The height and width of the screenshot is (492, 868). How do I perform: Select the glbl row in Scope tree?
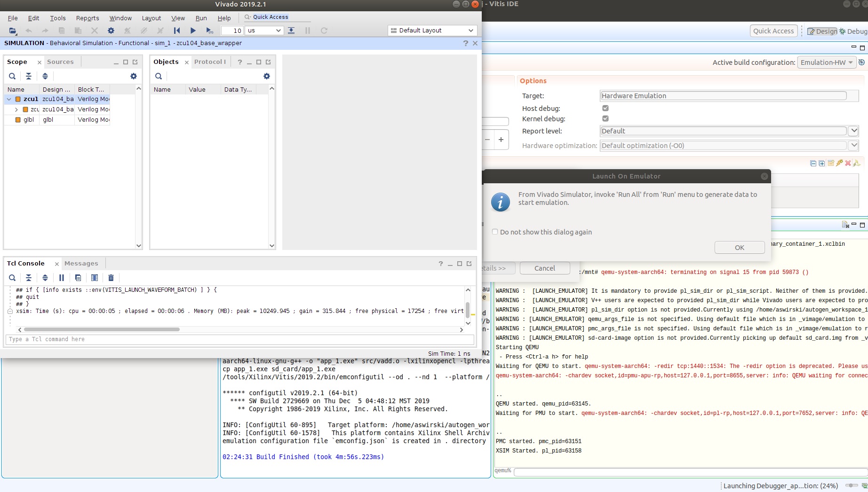tap(57, 120)
